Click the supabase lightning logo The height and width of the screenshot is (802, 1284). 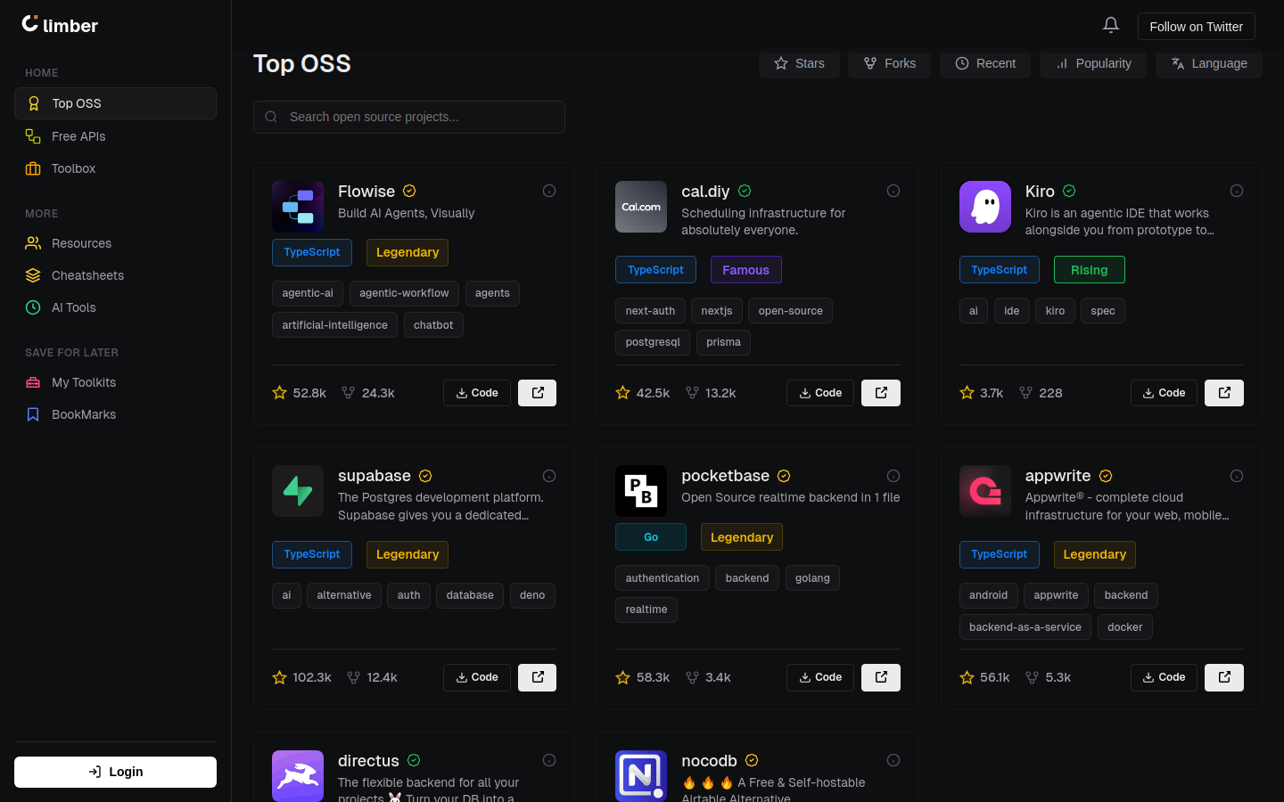[x=298, y=491]
